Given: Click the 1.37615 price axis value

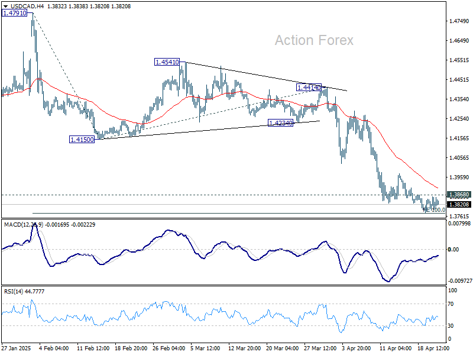Looking at the screenshot, I should click(459, 216).
